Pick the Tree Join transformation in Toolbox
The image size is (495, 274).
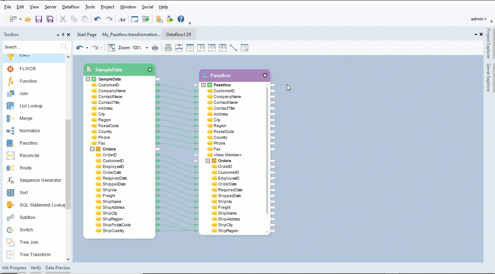pyautogui.click(x=29, y=242)
